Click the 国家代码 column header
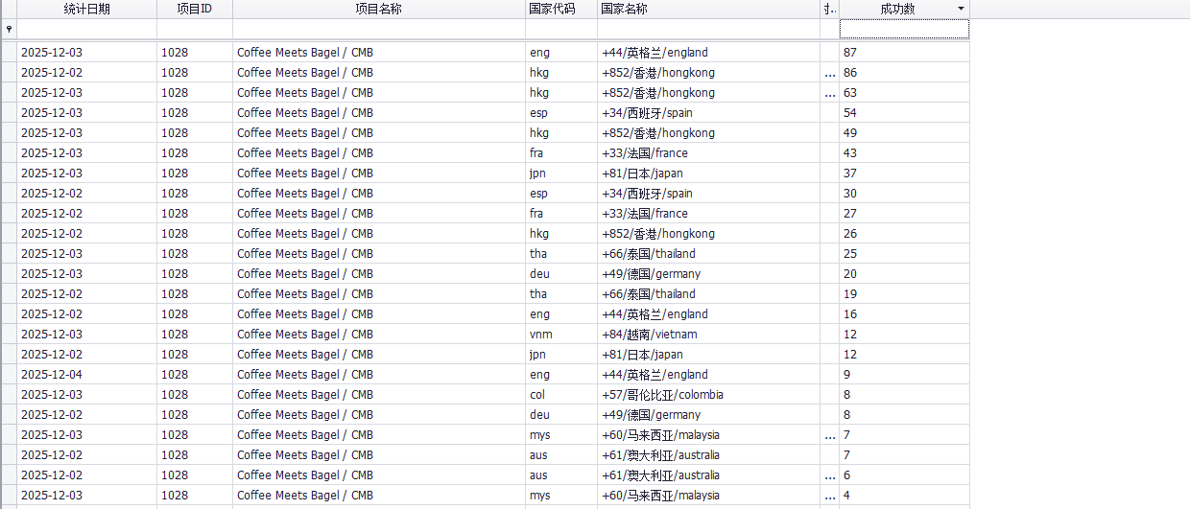This screenshot has width=1190, height=509. pyautogui.click(x=560, y=9)
